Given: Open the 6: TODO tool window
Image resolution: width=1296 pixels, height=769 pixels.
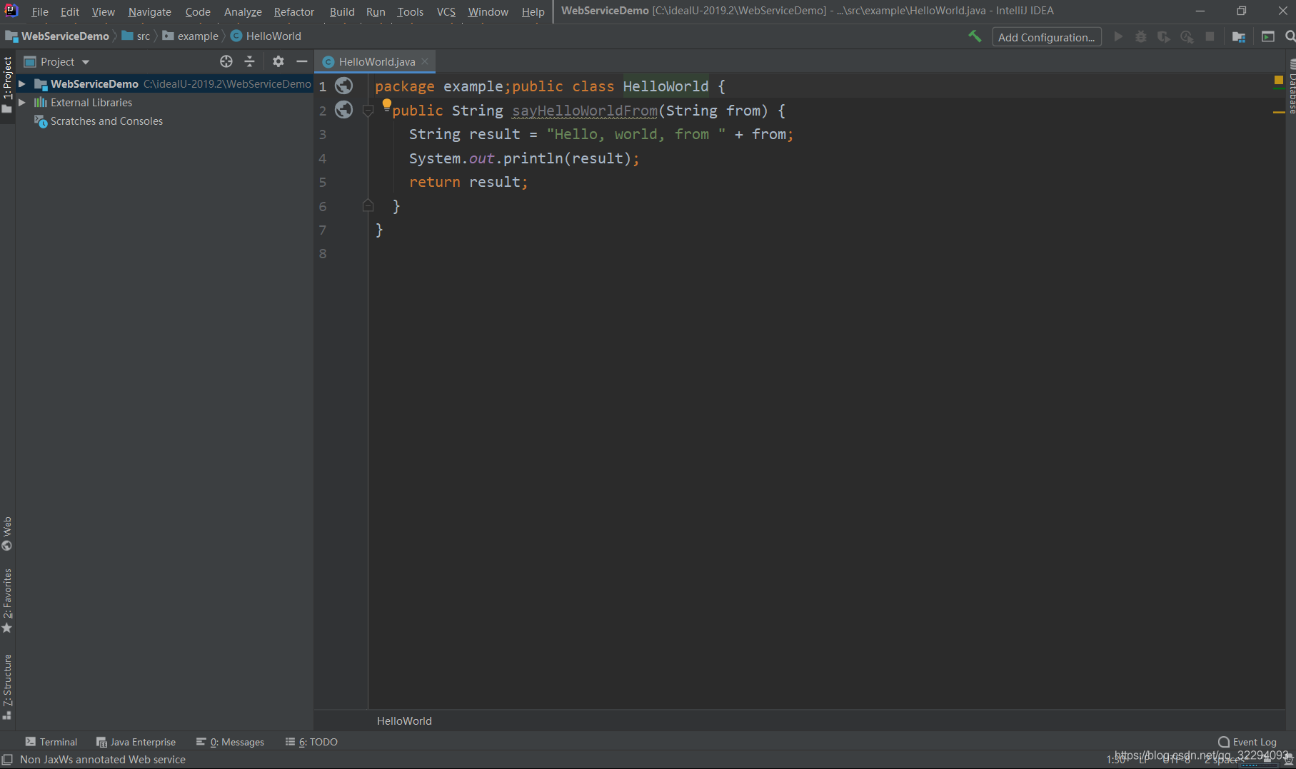Looking at the screenshot, I should click(x=311, y=742).
